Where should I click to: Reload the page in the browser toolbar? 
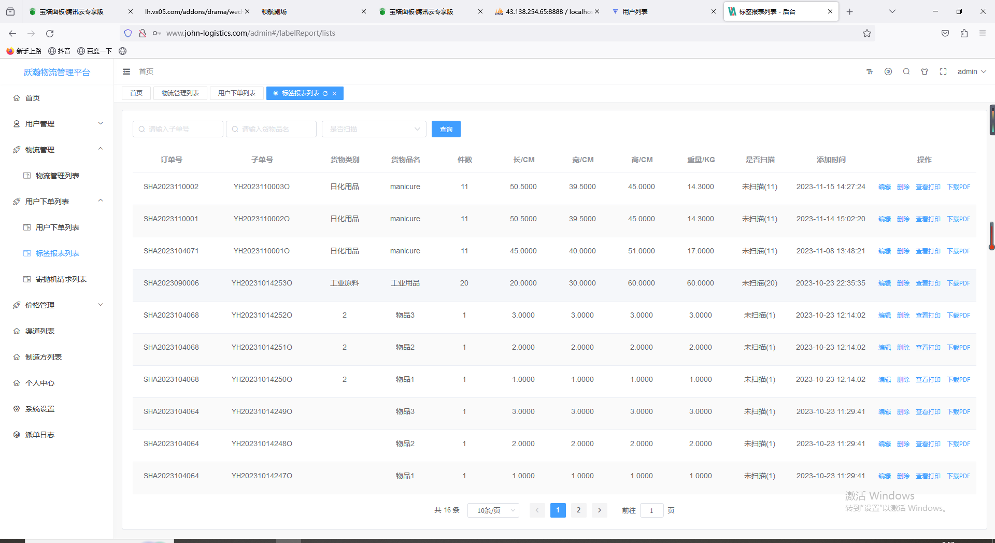tap(50, 33)
